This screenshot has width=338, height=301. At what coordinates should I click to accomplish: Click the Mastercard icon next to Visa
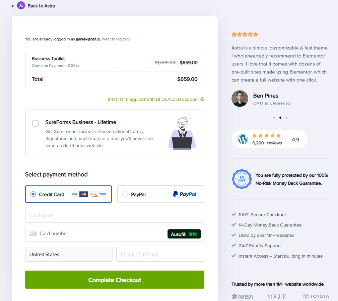pos(84,194)
